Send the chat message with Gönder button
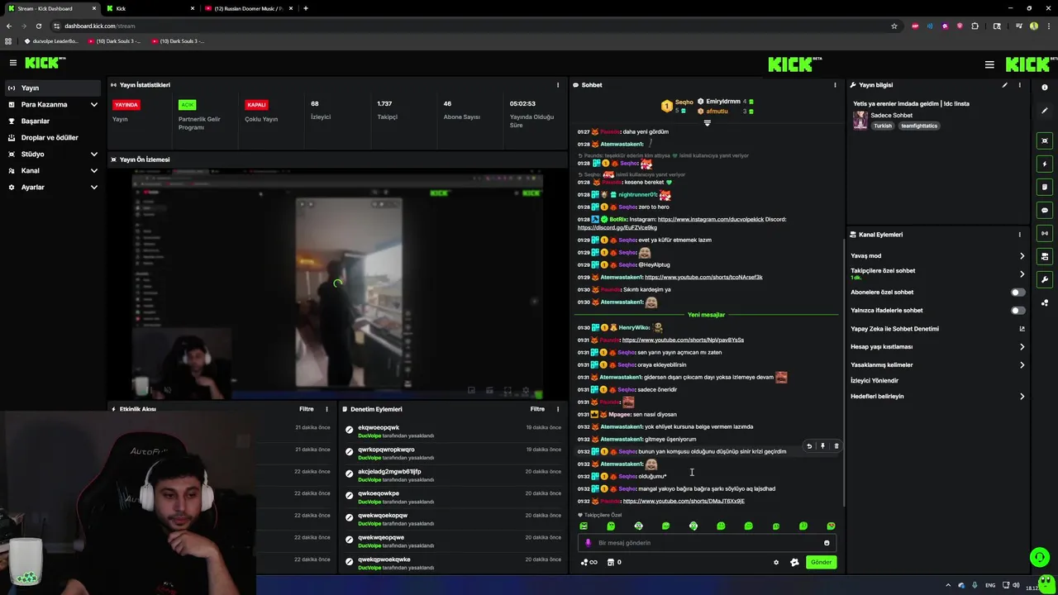The width and height of the screenshot is (1058, 595). point(821,562)
